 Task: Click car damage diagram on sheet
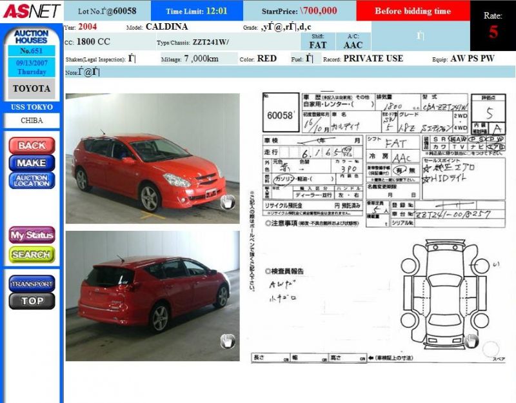pos(445,295)
